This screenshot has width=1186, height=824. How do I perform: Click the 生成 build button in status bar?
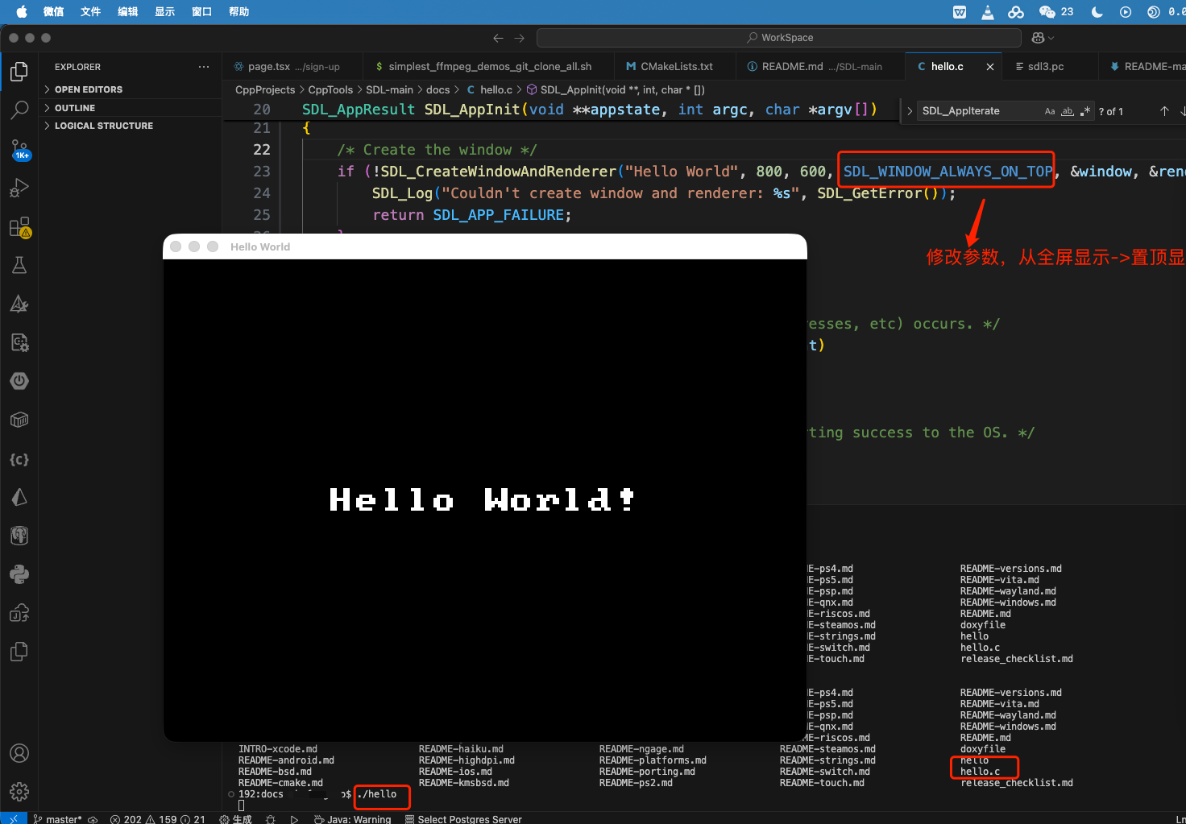click(x=235, y=819)
